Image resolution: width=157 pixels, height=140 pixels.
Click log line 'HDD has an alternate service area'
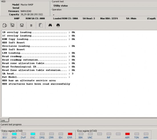(x=29, y=80)
